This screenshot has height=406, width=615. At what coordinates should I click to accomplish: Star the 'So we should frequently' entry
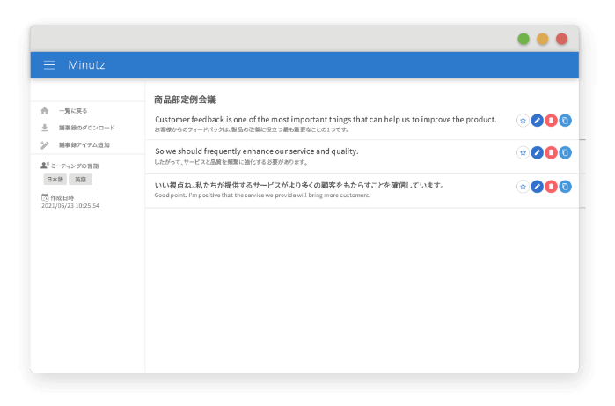click(523, 152)
